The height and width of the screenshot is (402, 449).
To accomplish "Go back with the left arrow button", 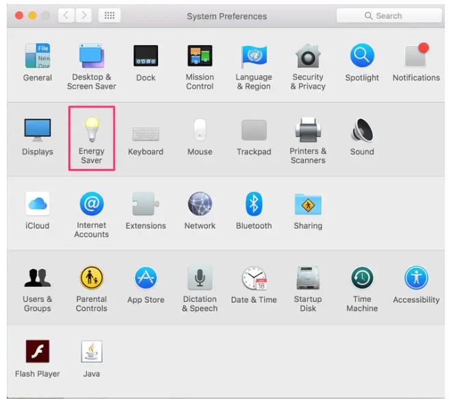I will (66, 15).
